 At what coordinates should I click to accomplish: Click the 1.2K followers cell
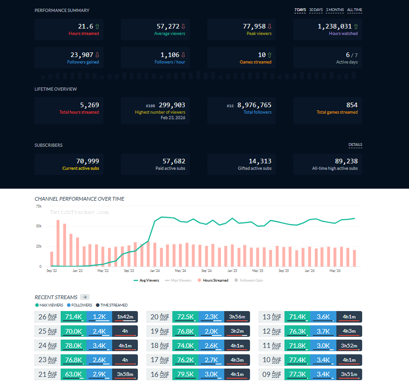coord(99,317)
